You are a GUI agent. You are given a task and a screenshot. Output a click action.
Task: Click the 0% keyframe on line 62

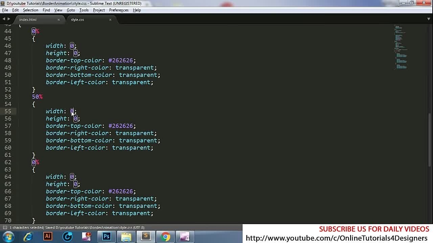(x=36, y=162)
